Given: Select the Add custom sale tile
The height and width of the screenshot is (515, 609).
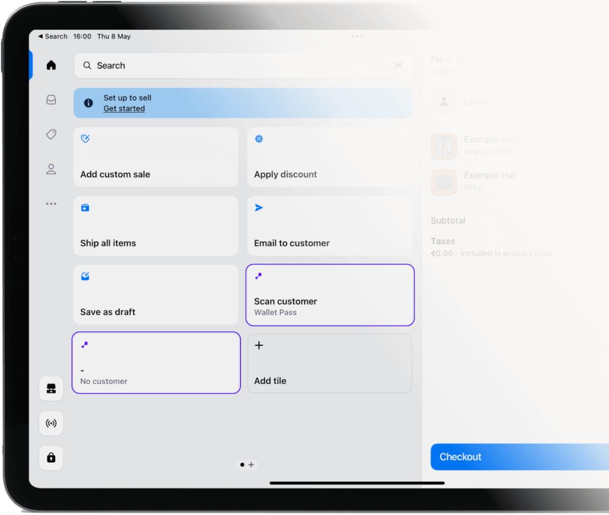Looking at the screenshot, I should [156, 157].
